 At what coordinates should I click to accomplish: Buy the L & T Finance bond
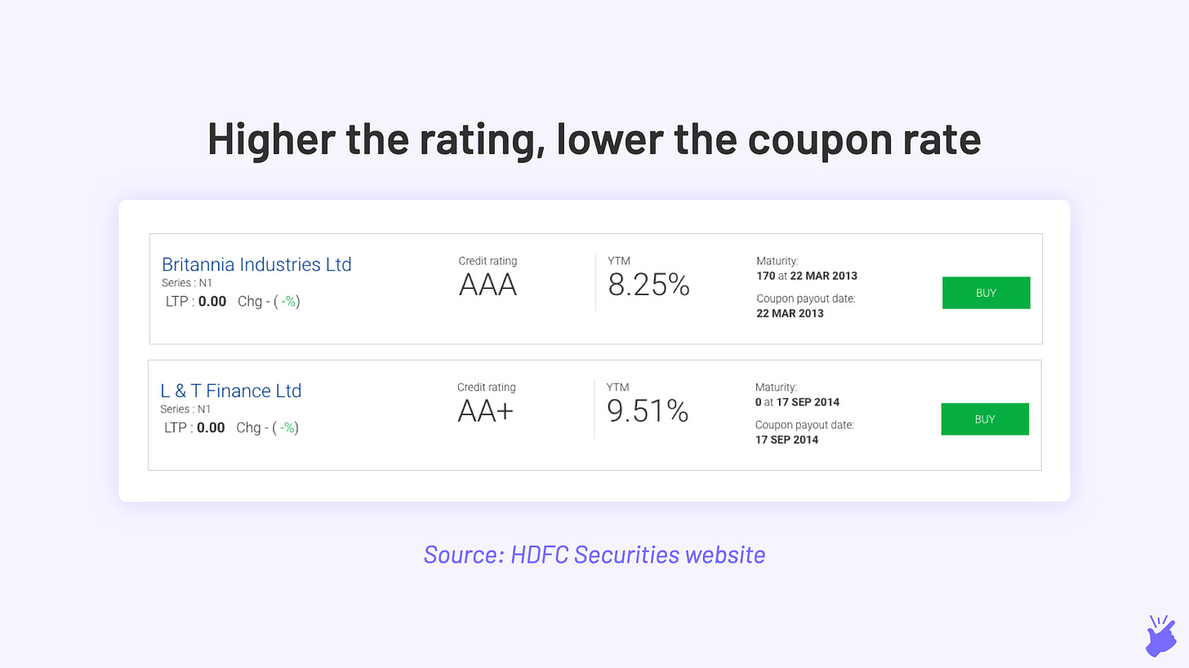[985, 419]
